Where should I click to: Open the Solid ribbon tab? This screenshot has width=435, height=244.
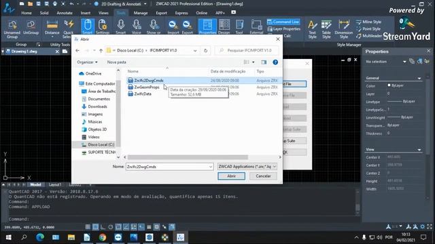tap(44, 13)
